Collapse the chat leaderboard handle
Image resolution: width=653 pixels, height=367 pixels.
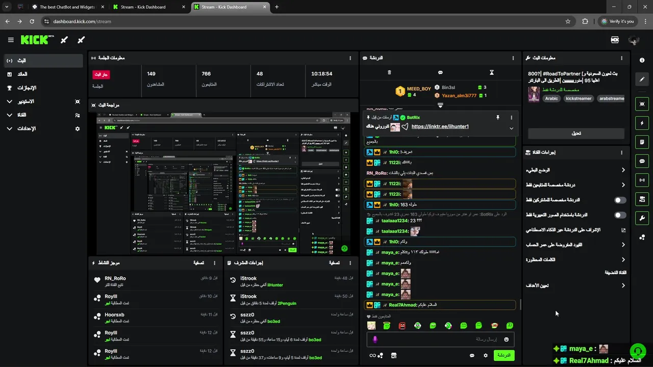coord(440,106)
